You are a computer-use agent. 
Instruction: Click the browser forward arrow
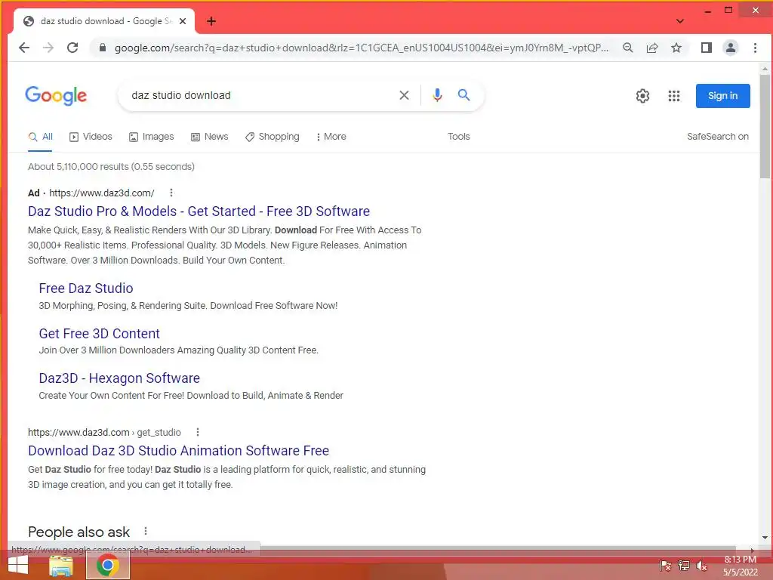point(48,48)
